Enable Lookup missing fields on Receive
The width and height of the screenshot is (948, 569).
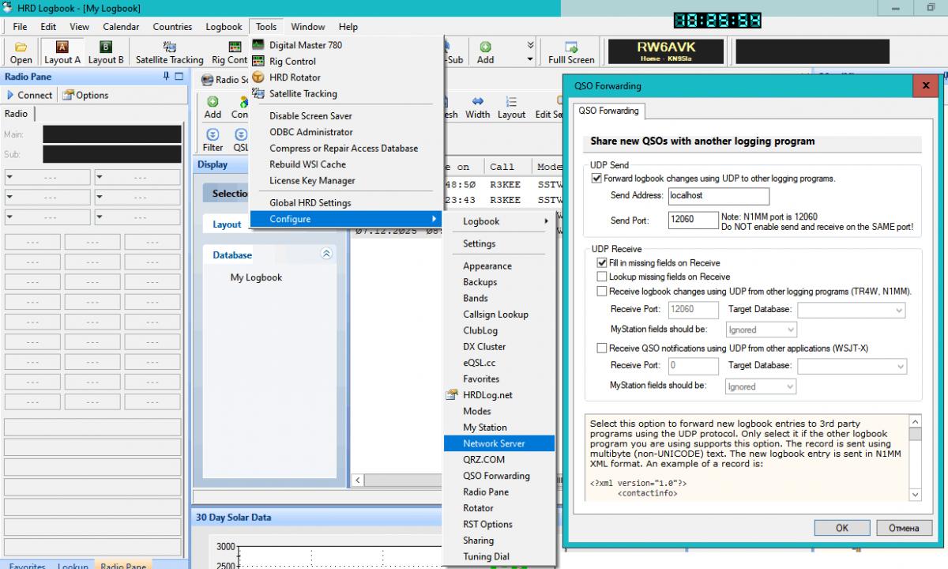pos(602,277)
